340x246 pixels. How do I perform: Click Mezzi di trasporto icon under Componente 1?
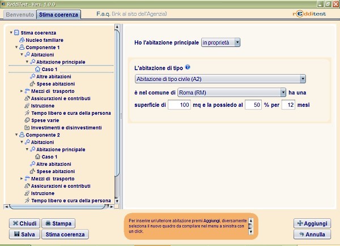tap(27, 91)
